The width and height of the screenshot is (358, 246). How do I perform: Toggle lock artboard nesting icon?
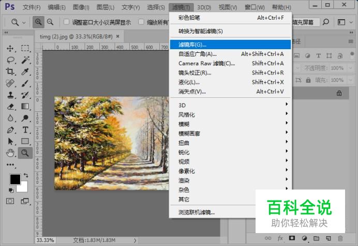coord(299,80)
